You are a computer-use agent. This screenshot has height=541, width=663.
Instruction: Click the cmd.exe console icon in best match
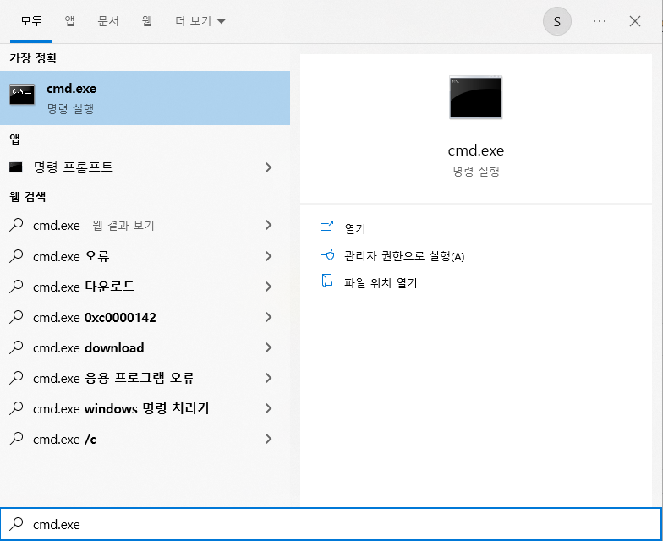(22, 94)
